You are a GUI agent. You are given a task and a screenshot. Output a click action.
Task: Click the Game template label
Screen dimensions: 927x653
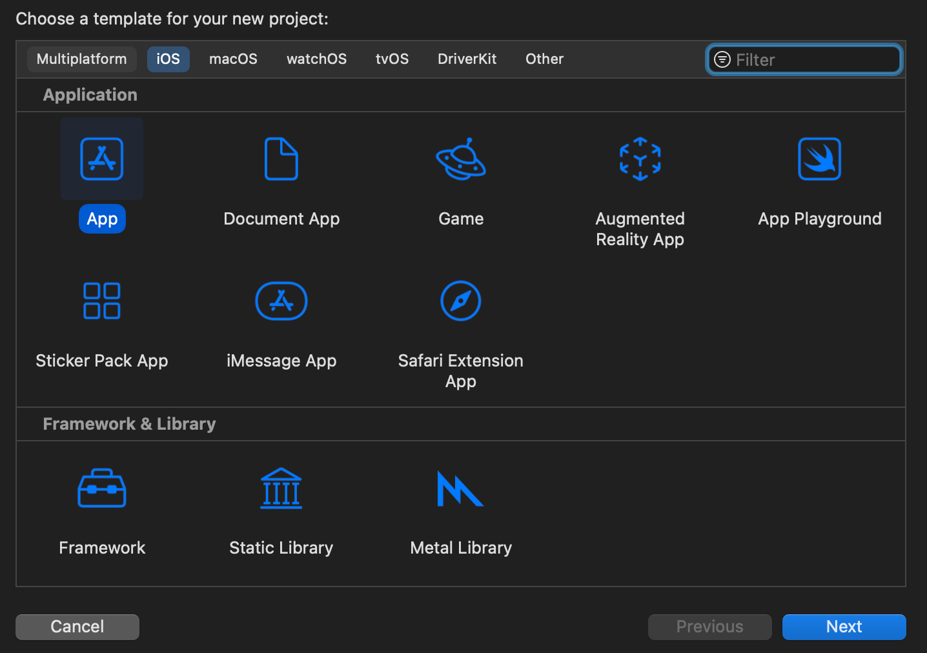tap(461, 219)
